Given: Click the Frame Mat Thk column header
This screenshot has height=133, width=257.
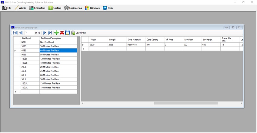Looking at the screenshot, I should [230, 40].
